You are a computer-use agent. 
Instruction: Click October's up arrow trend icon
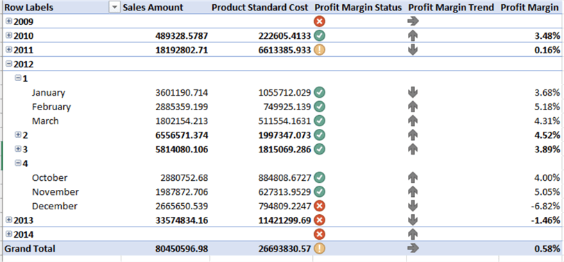pos(413,177)
